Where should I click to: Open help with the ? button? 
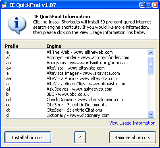tap(80, 137)
